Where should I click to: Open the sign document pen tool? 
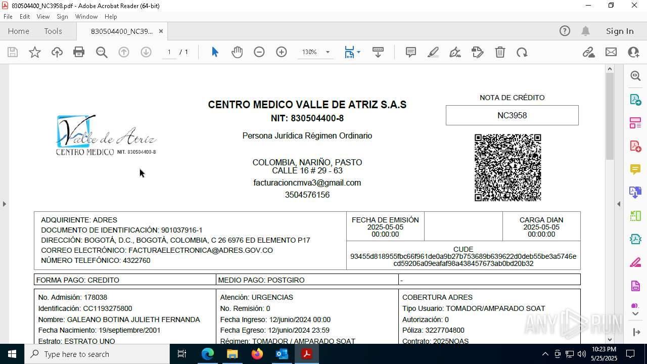pos(455,52)
